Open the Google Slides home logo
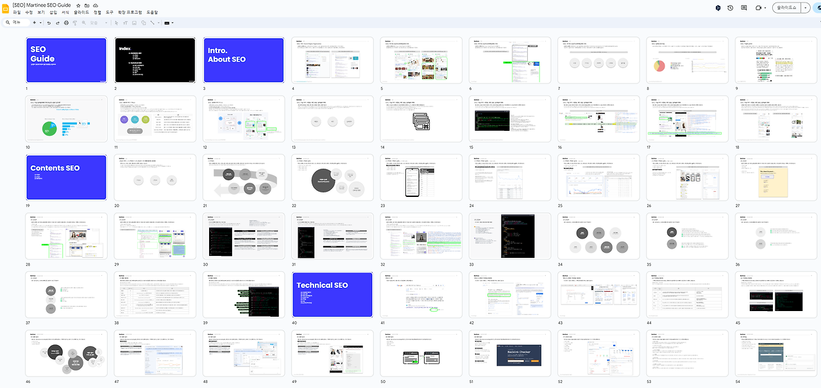This screenshot has height=388, width=821. [x=6, y=8]
